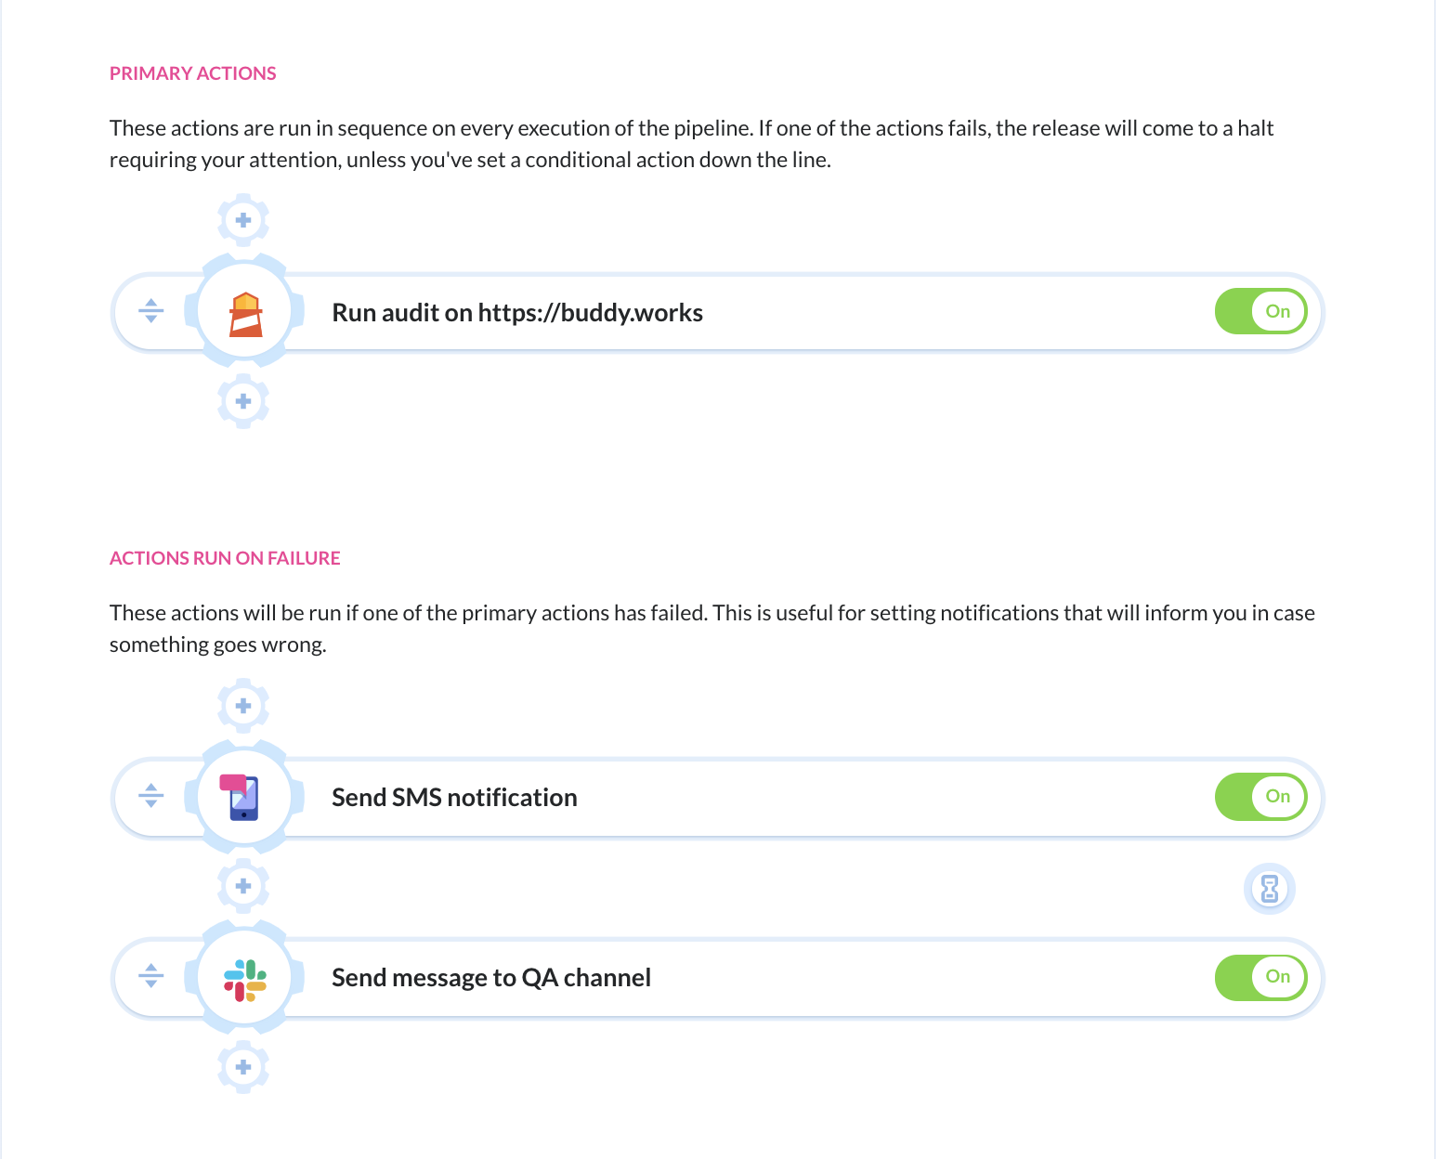Click the Lighthouse audit action icon

tap(245, 314)
